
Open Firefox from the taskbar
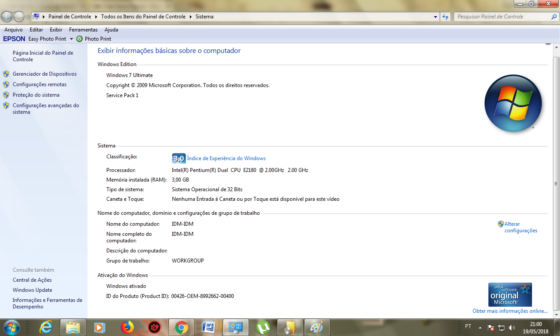point(127,327)
